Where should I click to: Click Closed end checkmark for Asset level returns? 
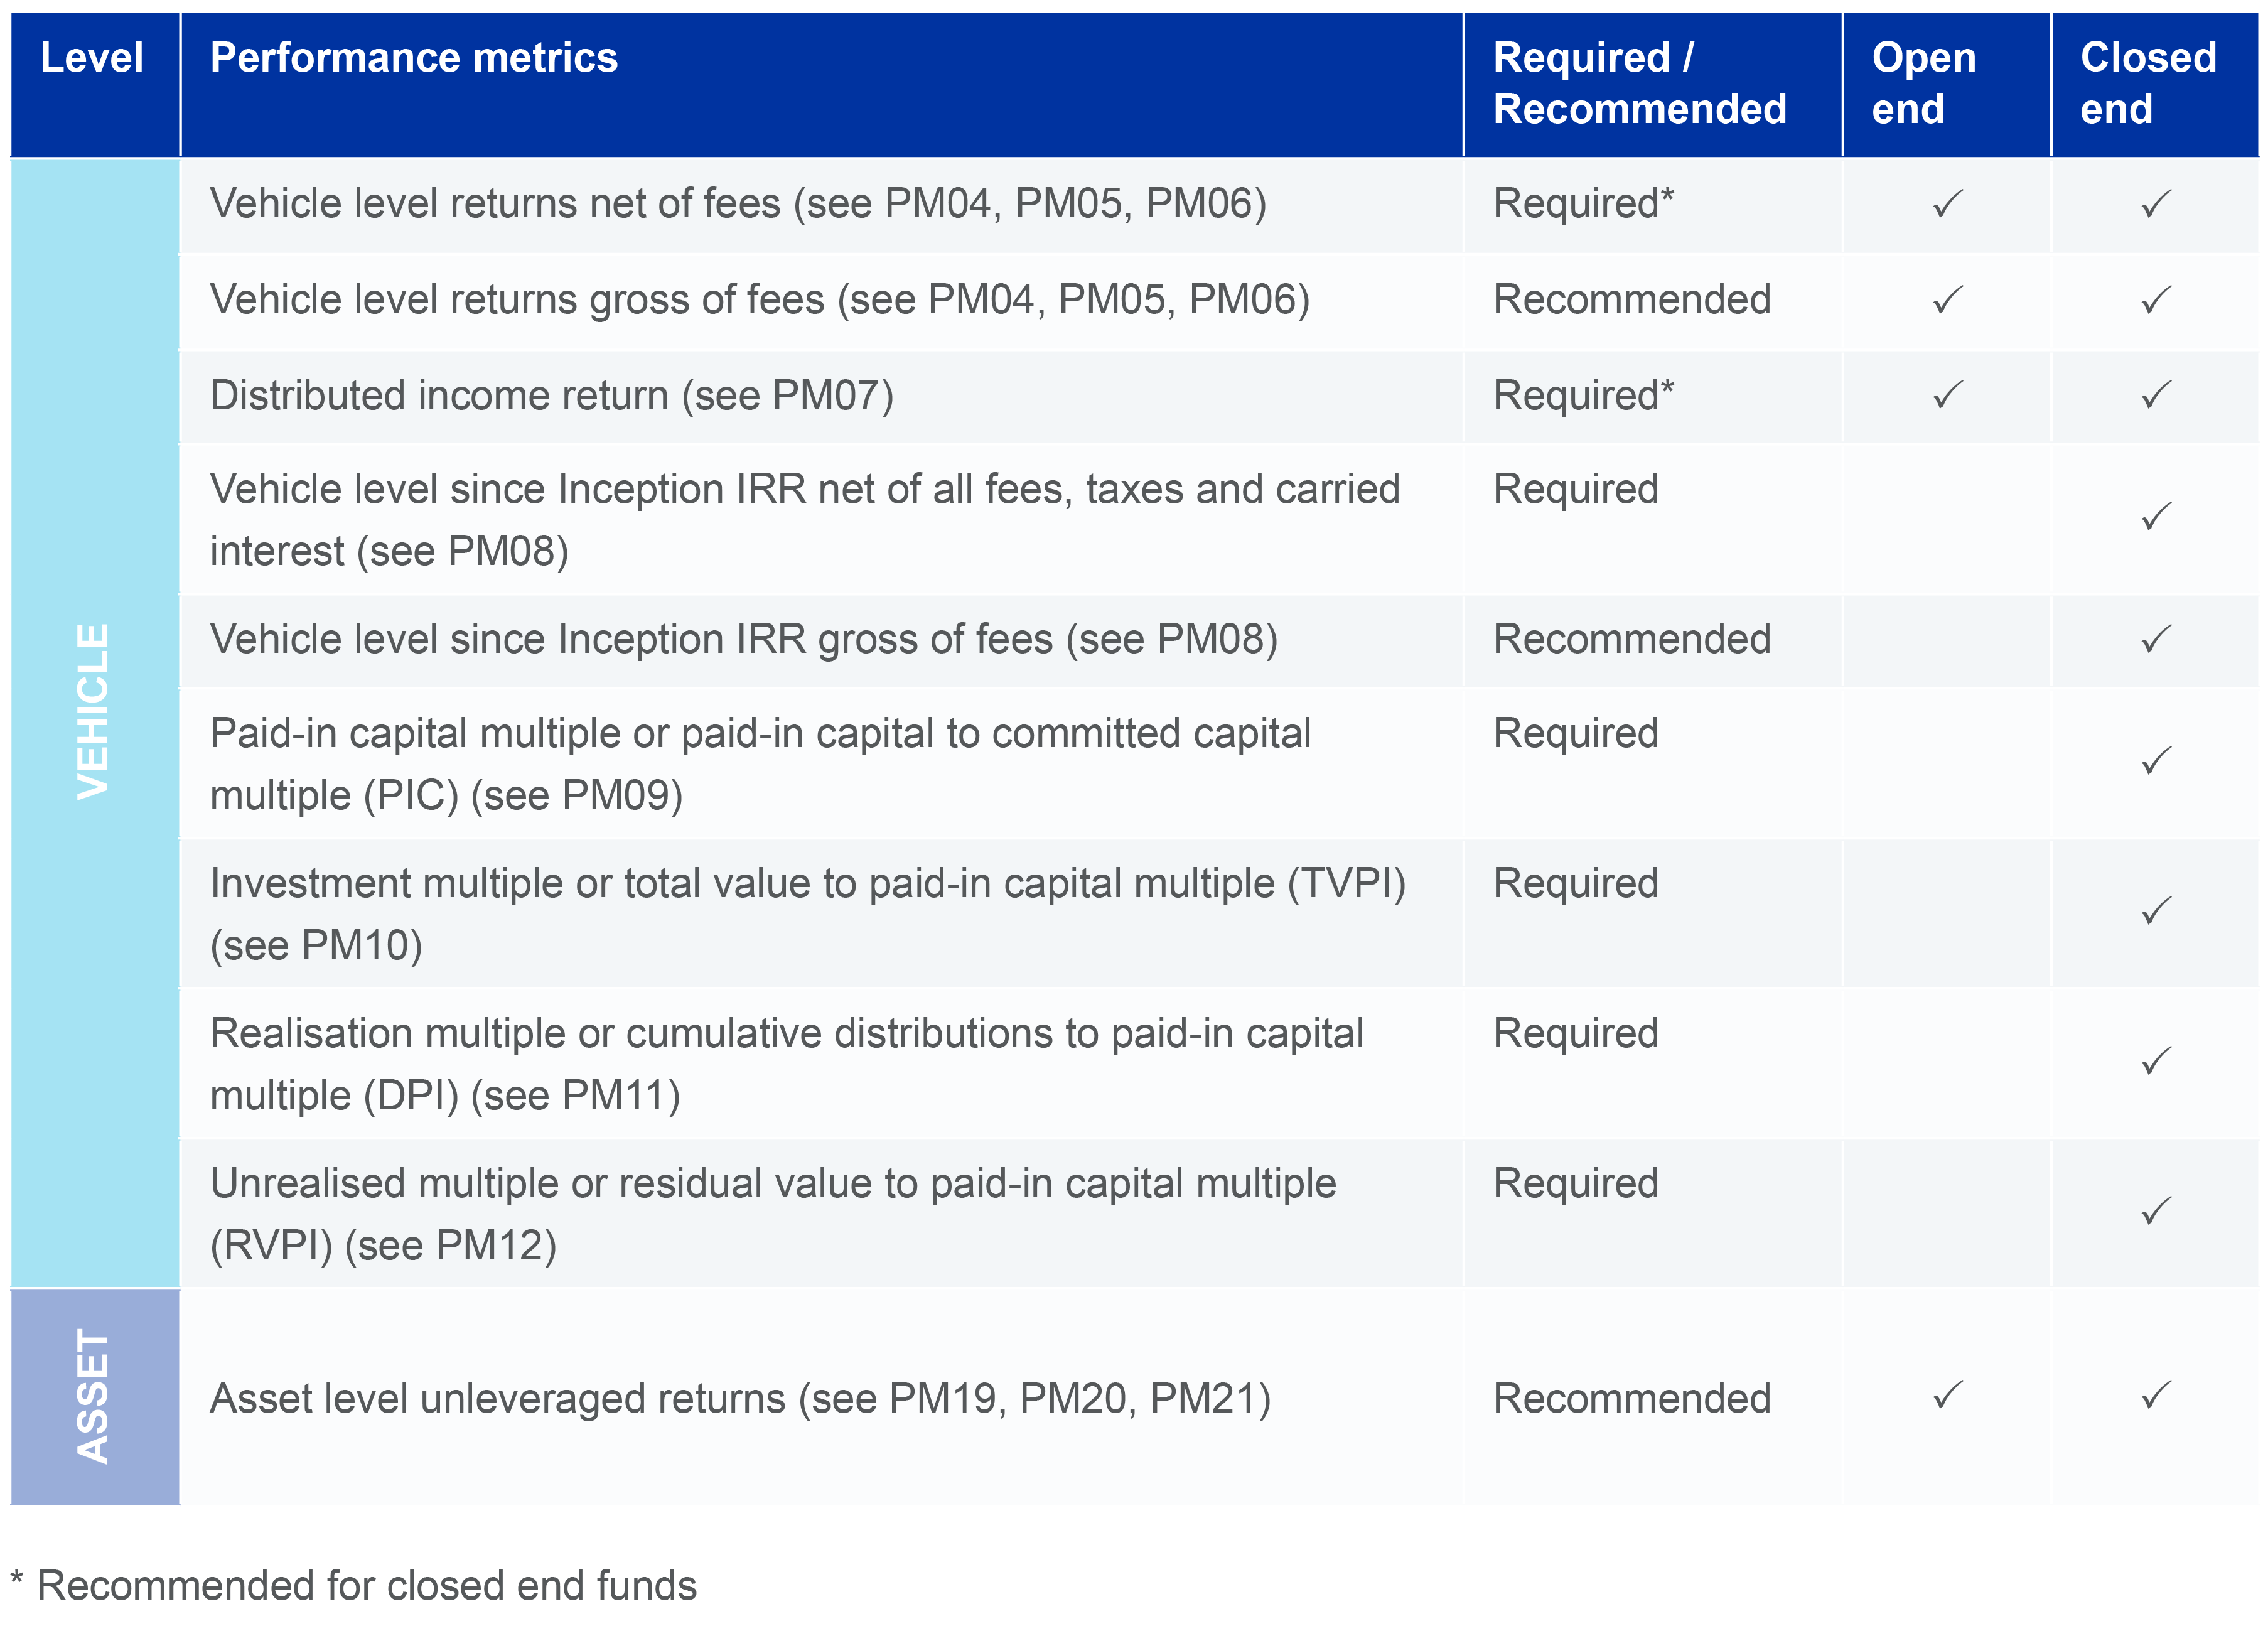2156,1396
